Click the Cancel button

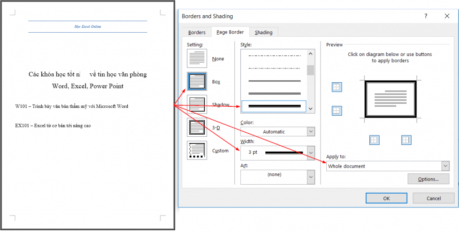click(x=433, y=198)
